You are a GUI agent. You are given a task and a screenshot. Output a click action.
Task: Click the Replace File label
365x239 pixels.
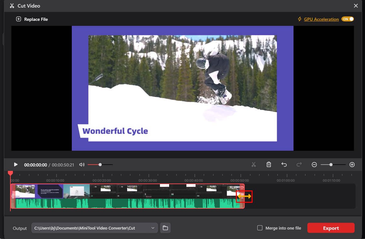pos(36,19)
